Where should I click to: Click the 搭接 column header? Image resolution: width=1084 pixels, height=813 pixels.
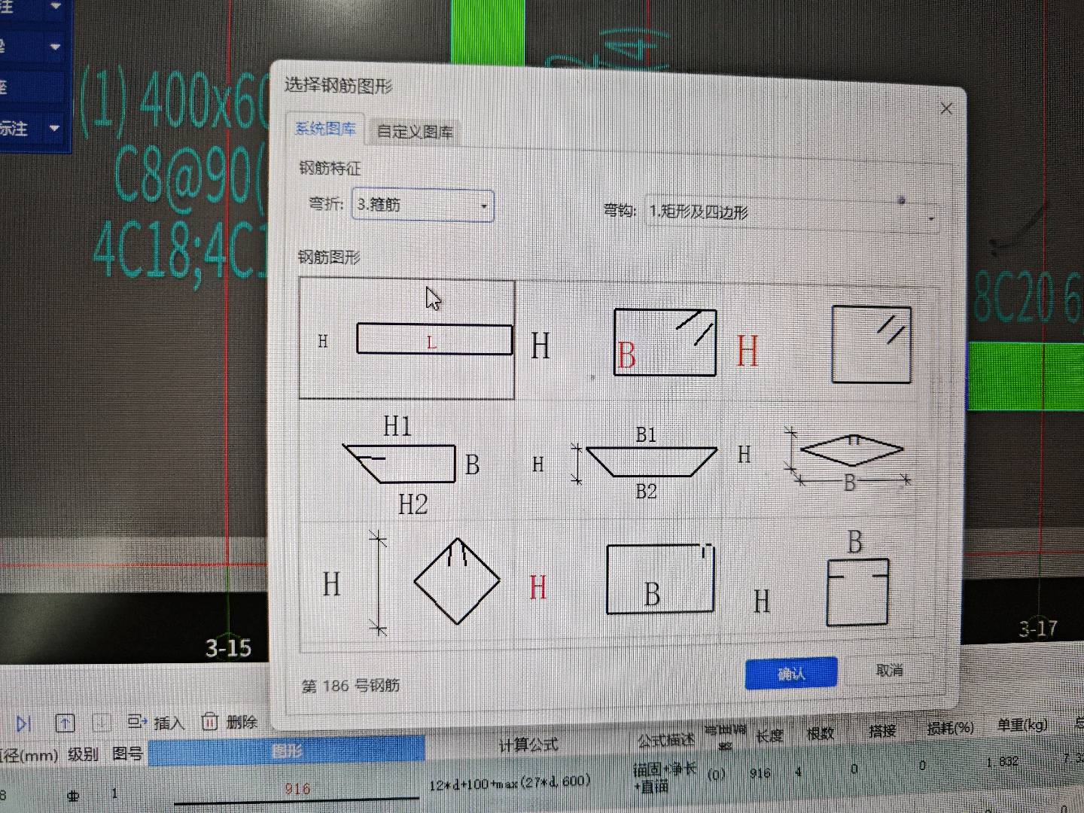tap(881, 730)
